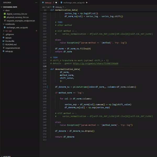Image resolution: width=157 pixels, height=157 pixels.
Task: Open digital_currency_list.csv file
Action: coord(17,14)
